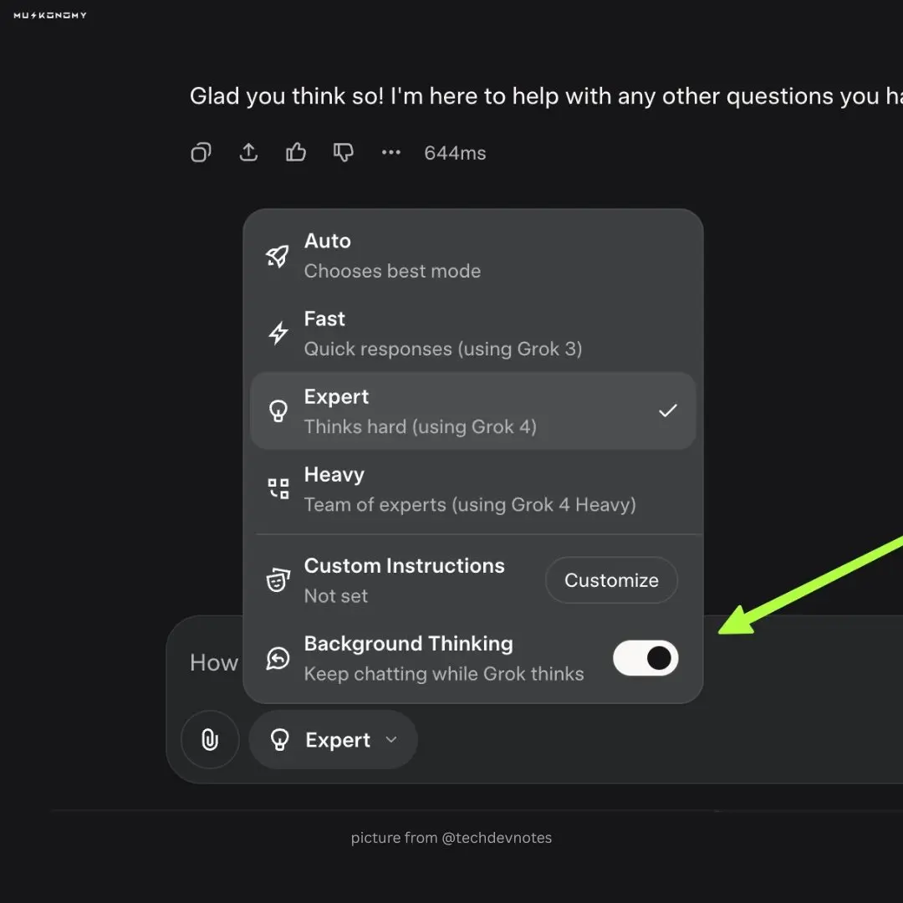Click the Background Thinking chat bubble icon
The image size is (903, 903).
point(278,658)
